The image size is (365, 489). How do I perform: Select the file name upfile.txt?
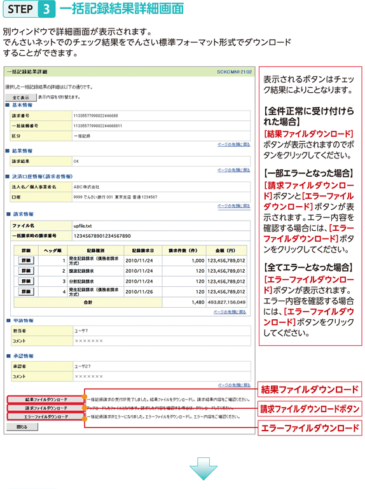click(x=83, y=226)
